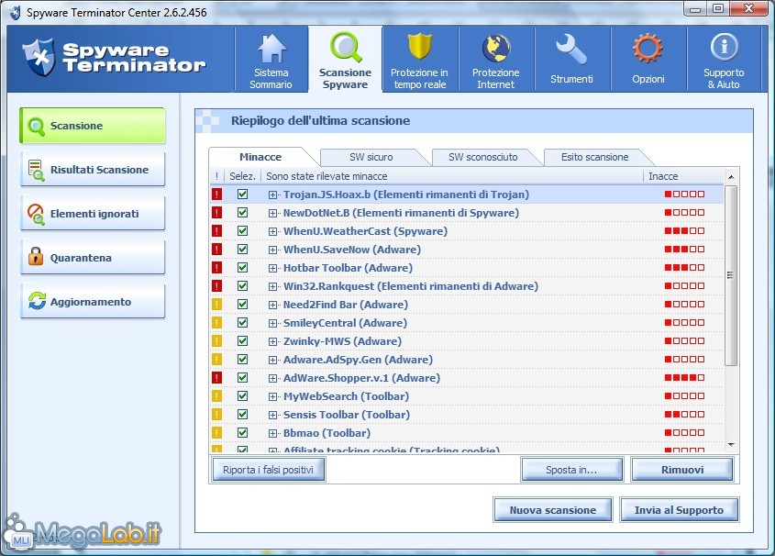Click the Scansione sidebar magnifier icon
The width and height of the screenshot is (775, 556).
point(36,127)
